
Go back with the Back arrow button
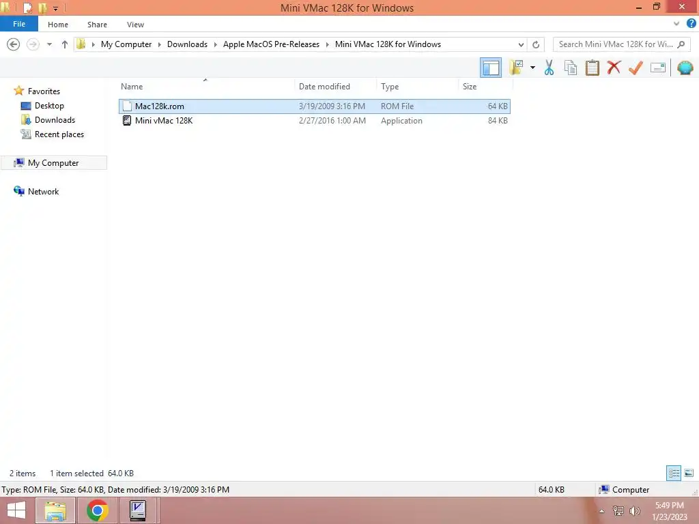[14, 44]
